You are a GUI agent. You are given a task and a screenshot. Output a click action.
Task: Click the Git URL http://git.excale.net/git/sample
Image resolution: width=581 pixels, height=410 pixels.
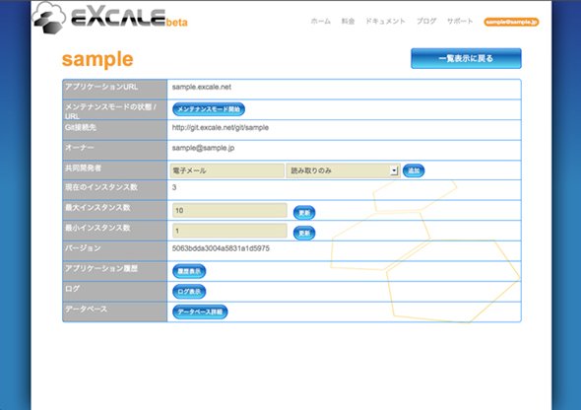point(221,127)
